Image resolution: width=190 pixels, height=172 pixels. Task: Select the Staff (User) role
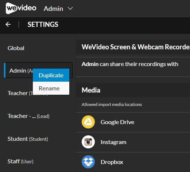20,161
